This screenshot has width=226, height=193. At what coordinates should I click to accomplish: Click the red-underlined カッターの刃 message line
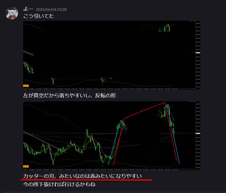click(82, 176)
